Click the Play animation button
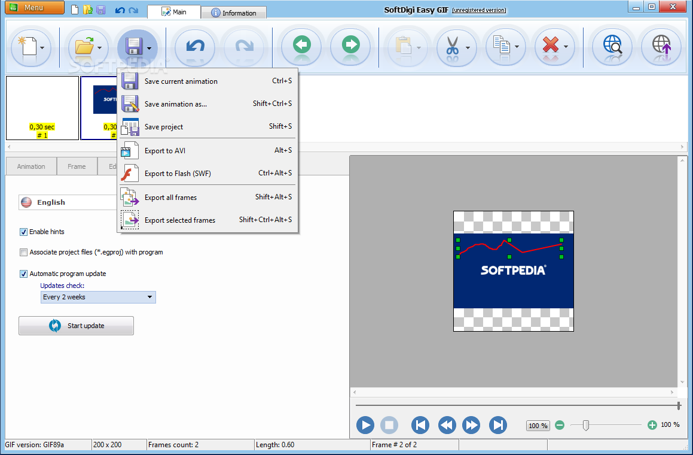693x455 pixels. (x=365, y=425)
